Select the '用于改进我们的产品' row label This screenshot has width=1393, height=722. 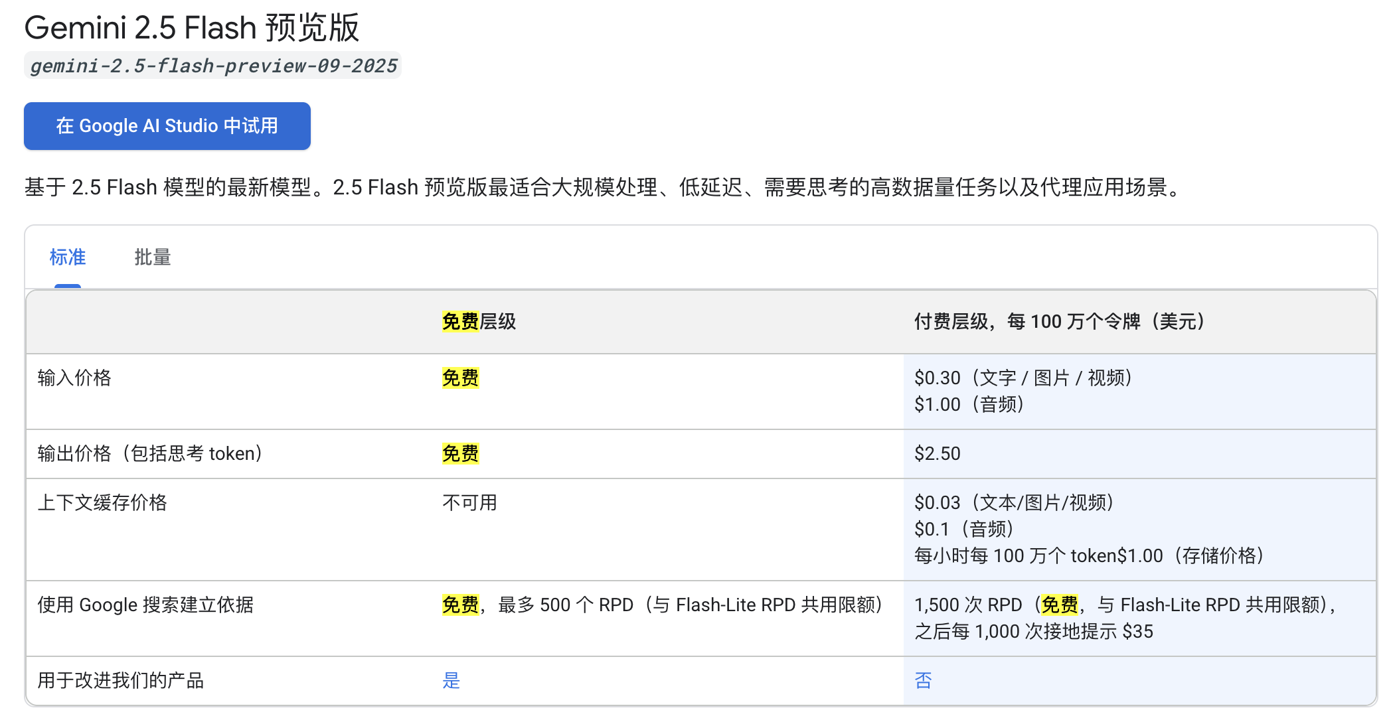tap(121, 681)
